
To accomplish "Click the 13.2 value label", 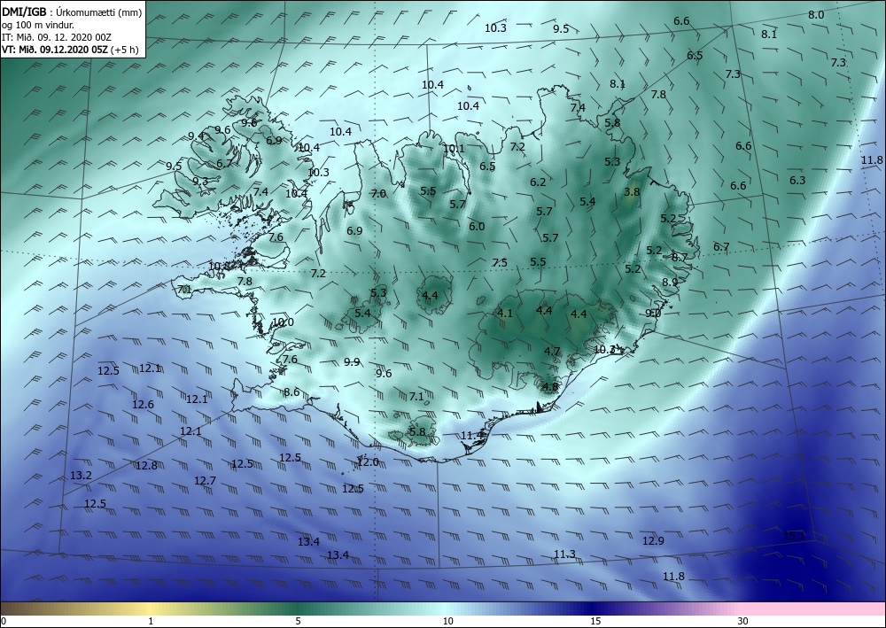I will [81, 476].
